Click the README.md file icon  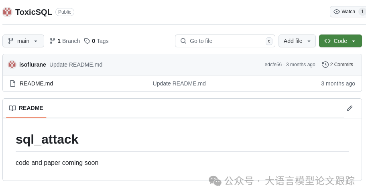pyautogui.click(x=12, y=83)
